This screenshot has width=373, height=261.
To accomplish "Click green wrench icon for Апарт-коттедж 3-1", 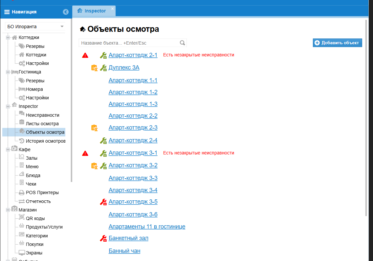I will click(x=103, y=153).
